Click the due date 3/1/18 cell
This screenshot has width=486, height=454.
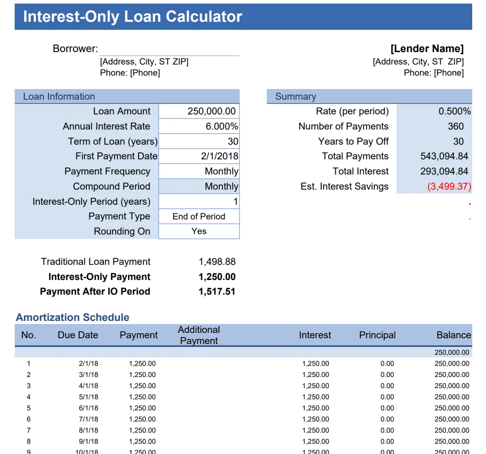pyautogui.click(x=88, y=375)
